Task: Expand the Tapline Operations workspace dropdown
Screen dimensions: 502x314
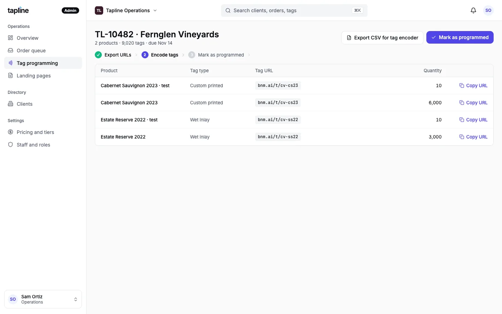Action: (x=126, y=10)
